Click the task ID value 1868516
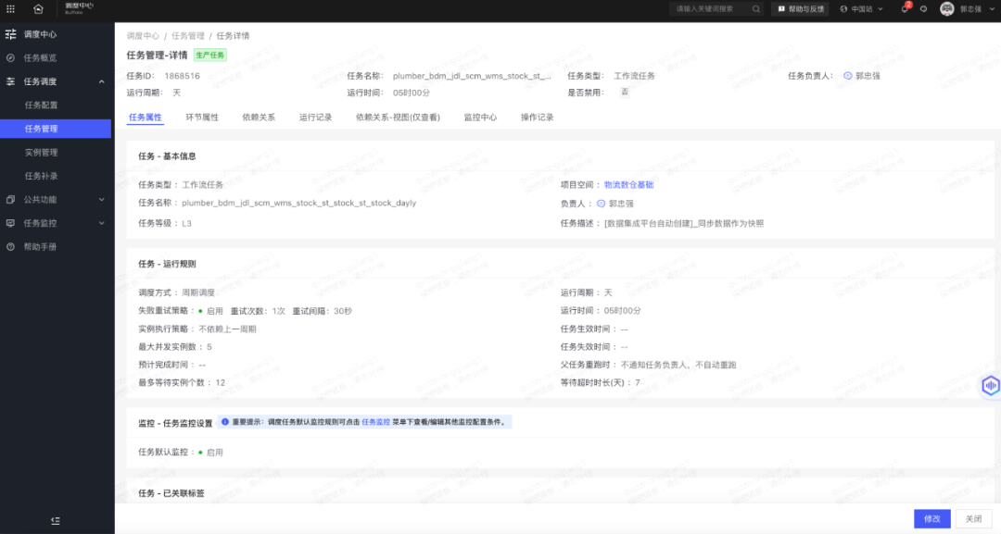 pos(182,76)
